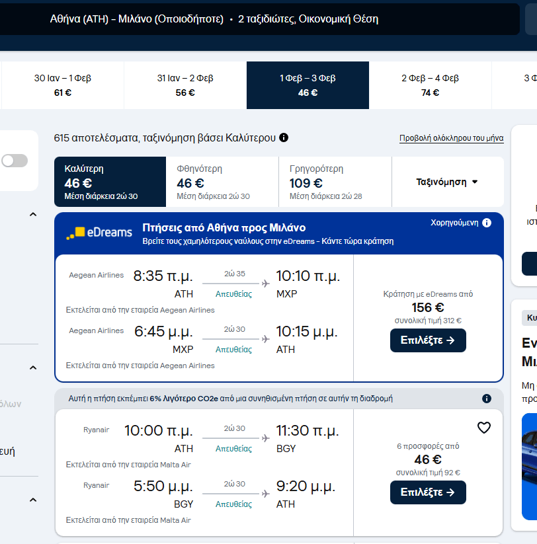Click the eDreams logo
Viewport: 537px width, 544px height.
pos(99,233)
